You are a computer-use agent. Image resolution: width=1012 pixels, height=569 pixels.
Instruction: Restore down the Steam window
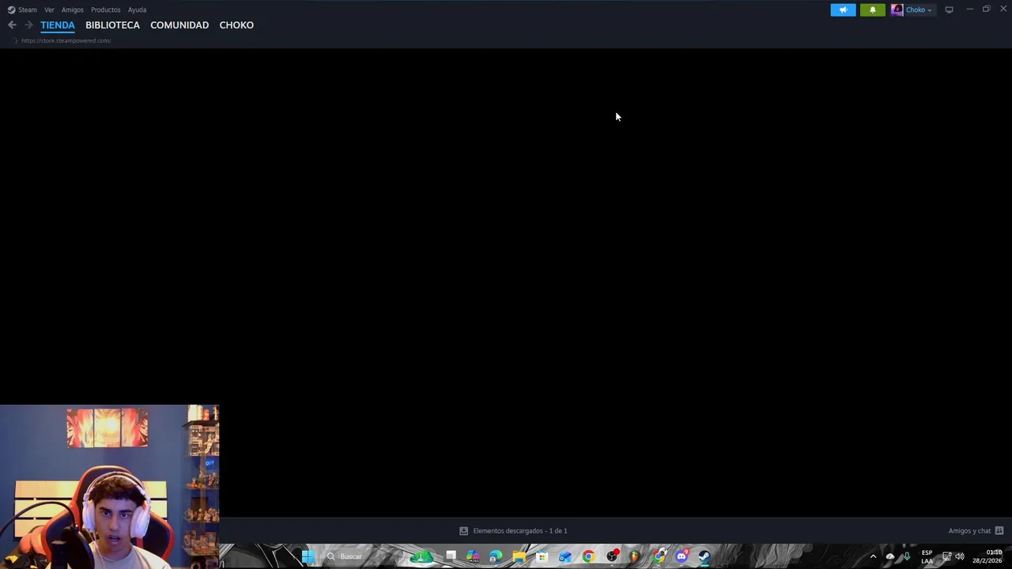click(987, 9)
